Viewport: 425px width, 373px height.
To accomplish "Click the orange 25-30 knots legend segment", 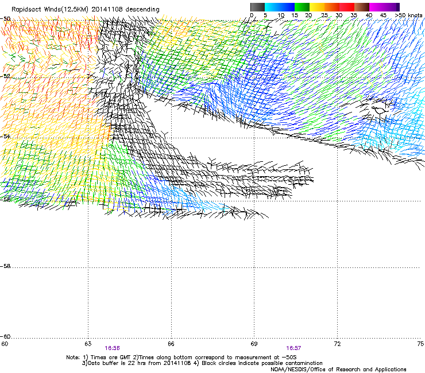I will pos(332,7).
